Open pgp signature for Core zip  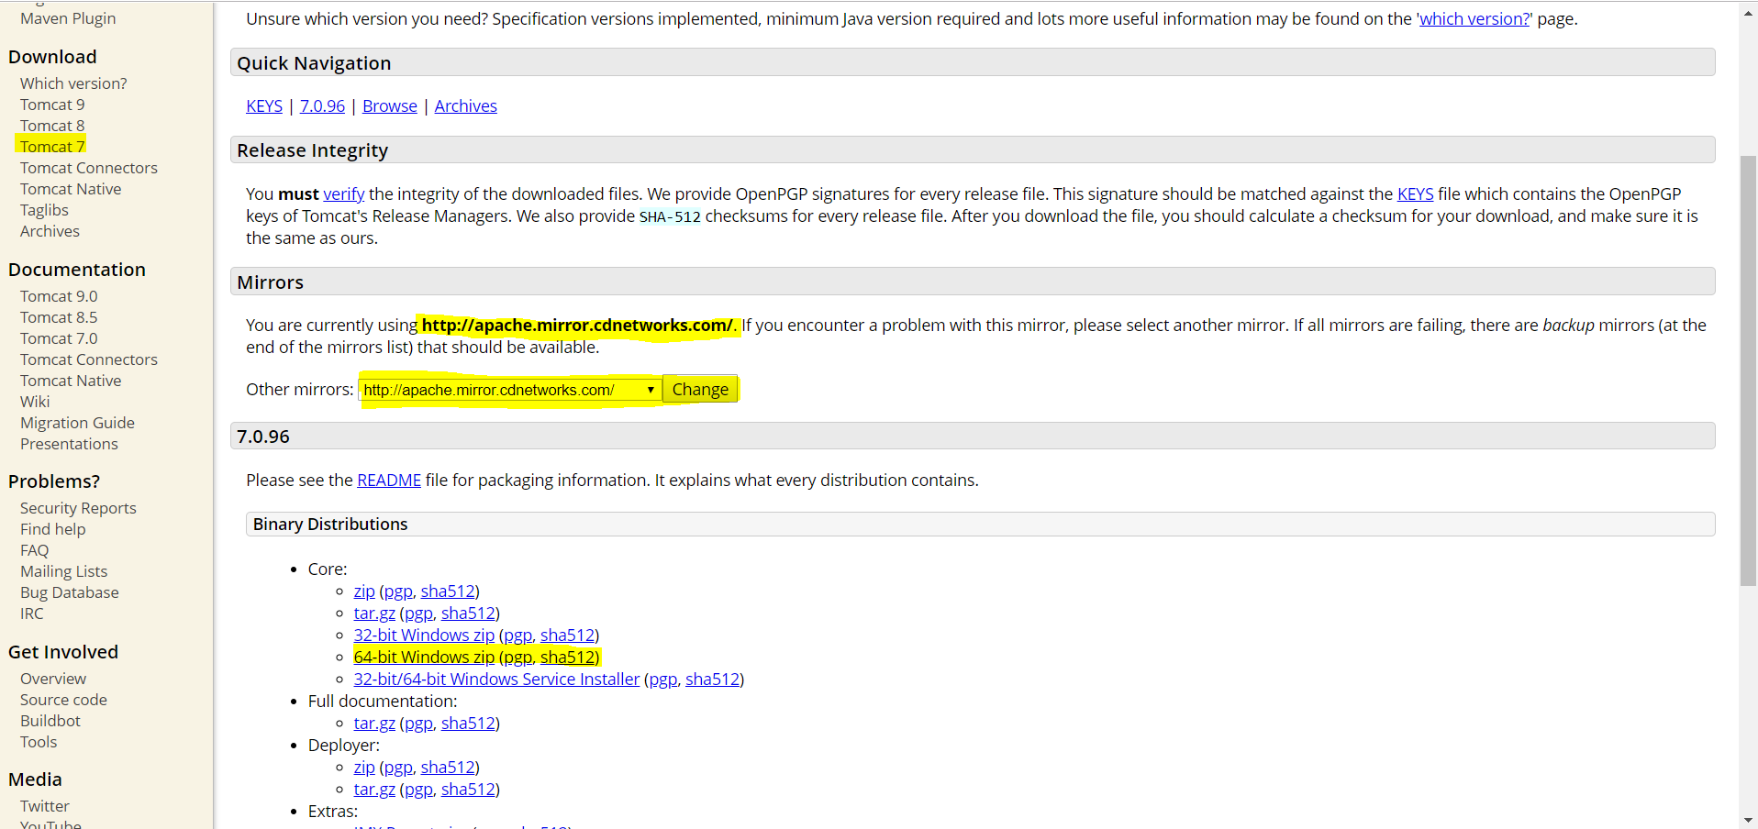click(x=398, y=591)
